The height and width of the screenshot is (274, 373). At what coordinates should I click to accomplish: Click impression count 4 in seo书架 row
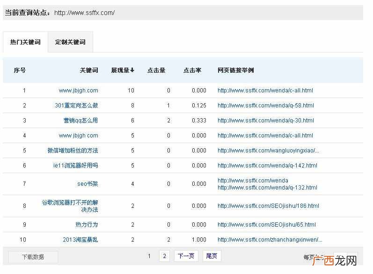tap(133, 184)
